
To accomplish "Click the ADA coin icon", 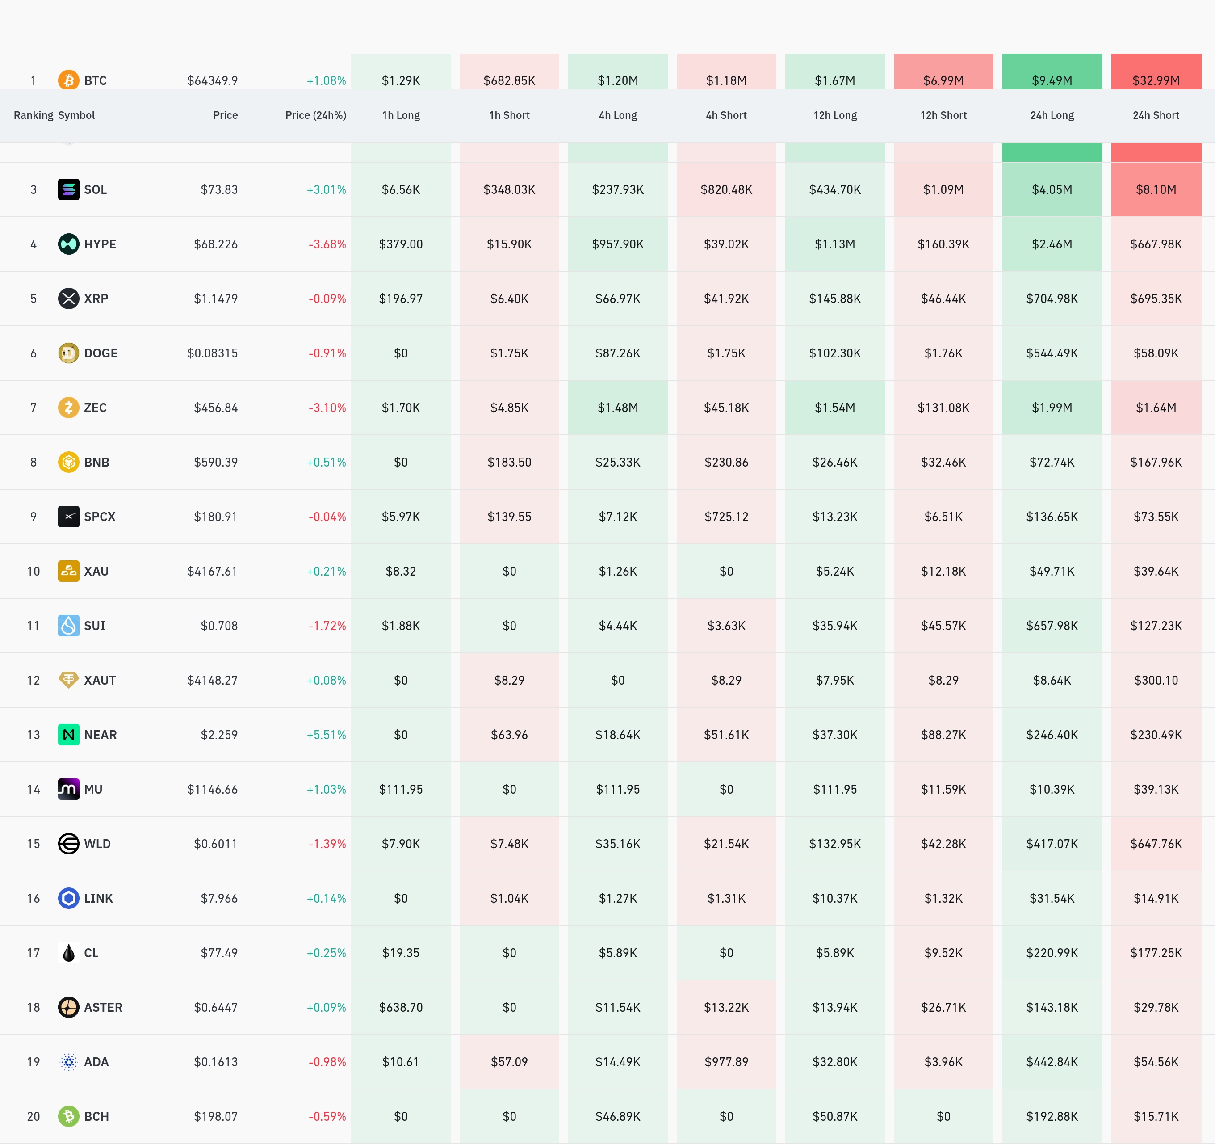I will (x=68, y=1061).
